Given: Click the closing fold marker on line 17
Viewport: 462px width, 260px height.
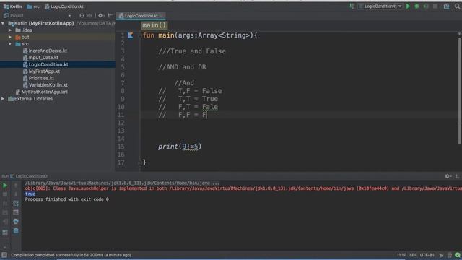Looking at the screenshot, I should click(x=140, y=162).
